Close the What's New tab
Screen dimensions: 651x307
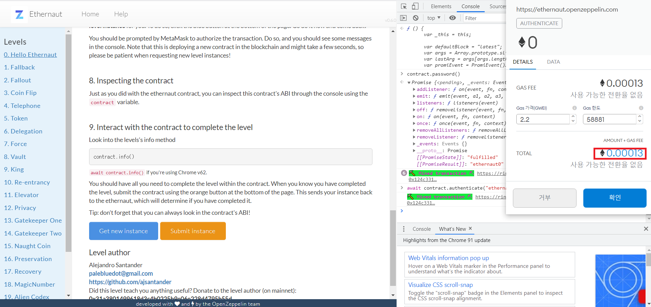[x=470, y=229]
